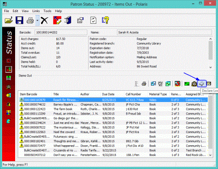This screenshot has height=169, width=218.
Task: Click the envelope icon in Items Out toolbar
Action: (x=209, y=83)
